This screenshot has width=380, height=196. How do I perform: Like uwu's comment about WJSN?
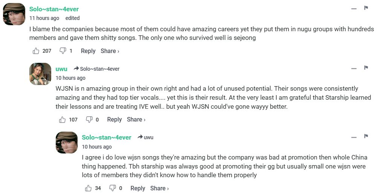pyautogui.click(x=63, y=120)
